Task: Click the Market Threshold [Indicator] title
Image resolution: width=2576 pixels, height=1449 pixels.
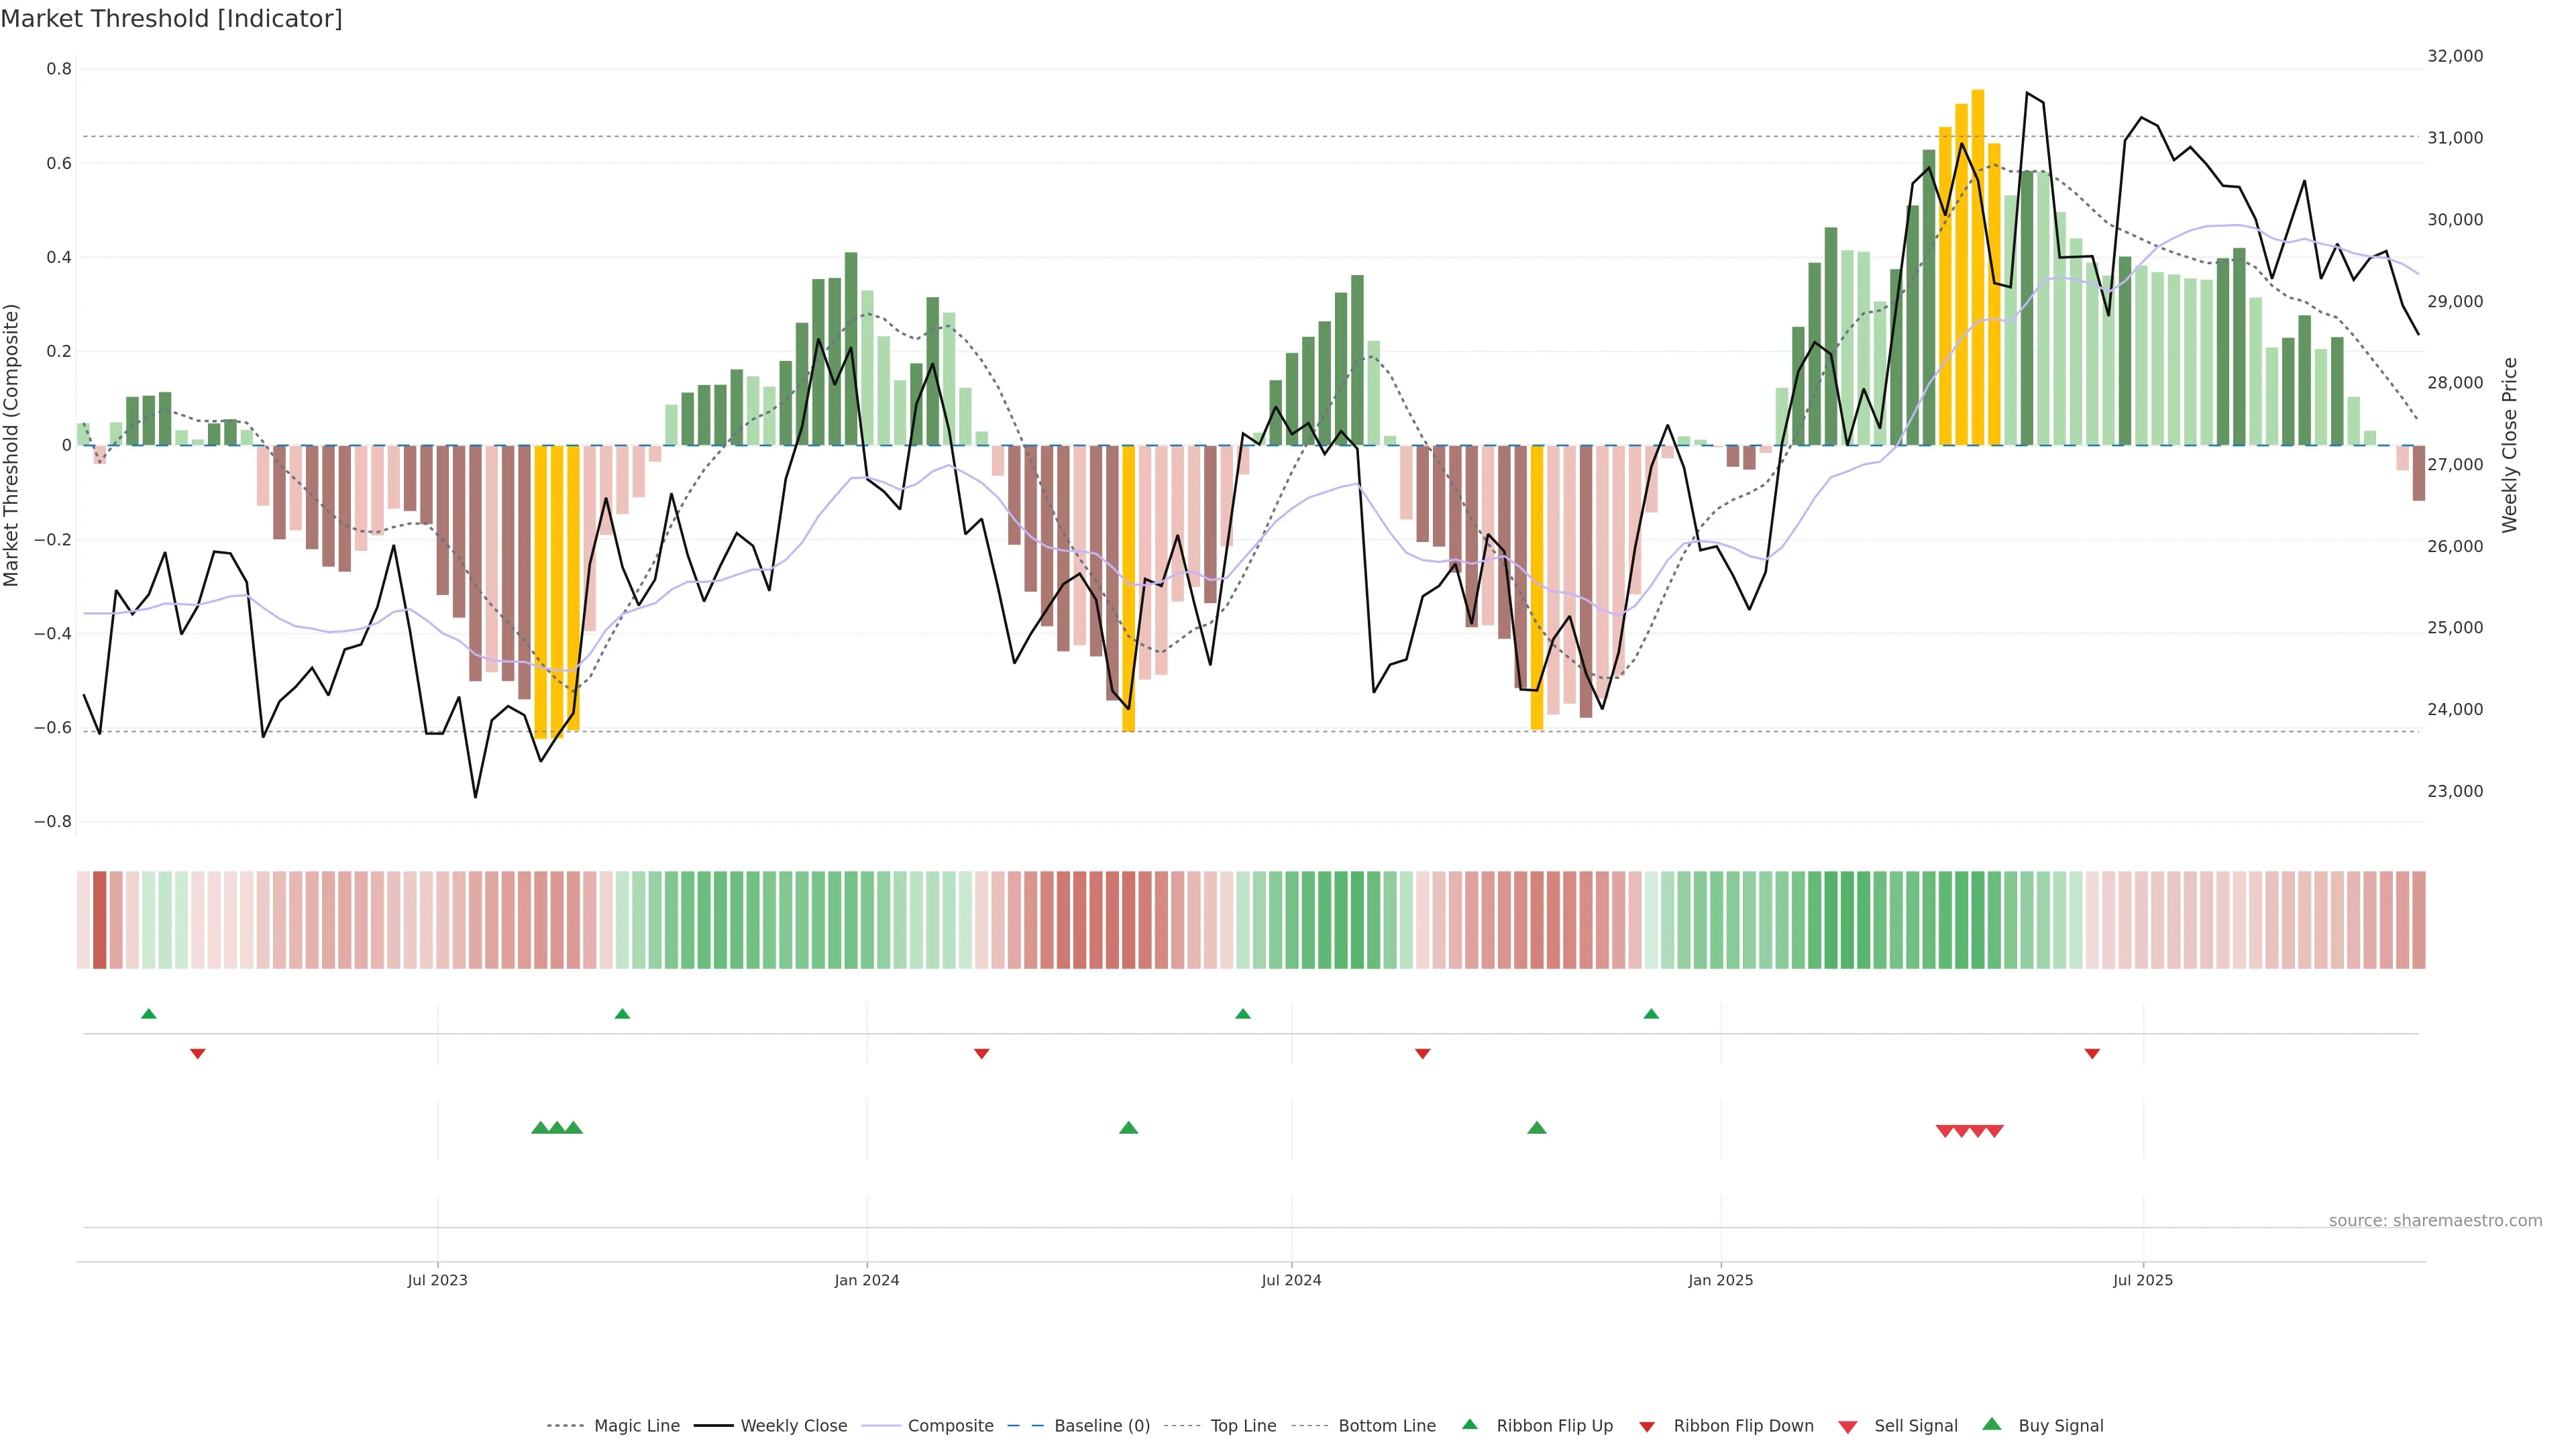Action: tap(171, 19)
